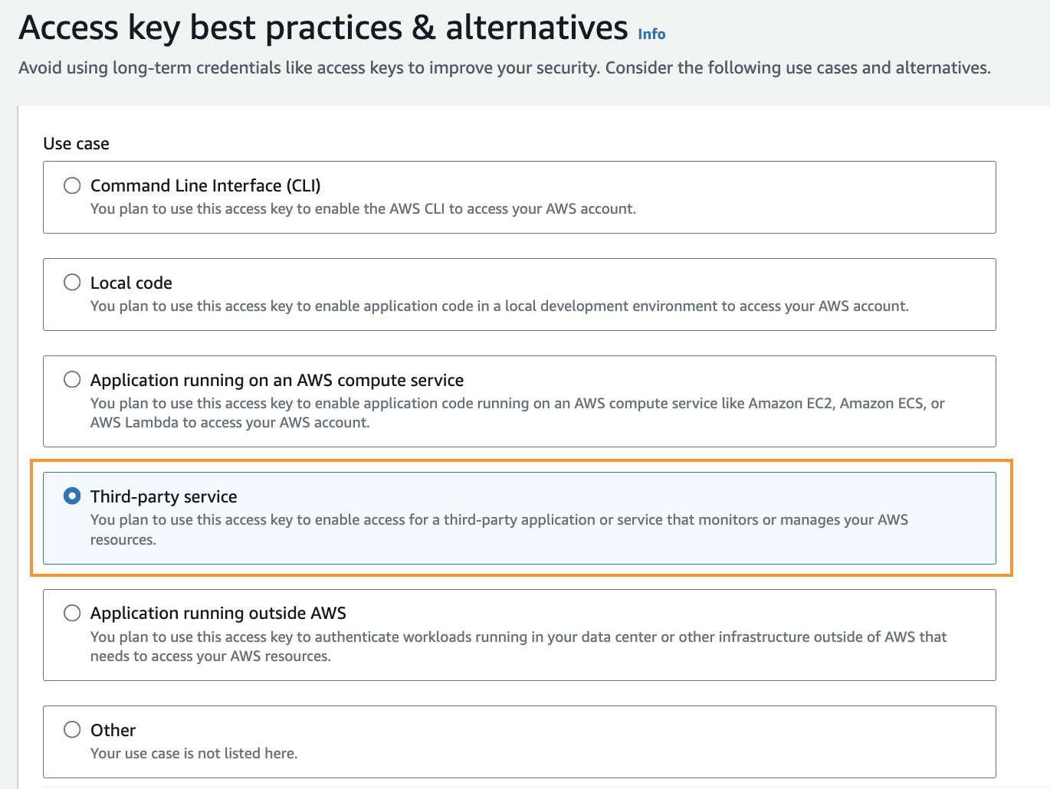Click the Other option description text
This screenshot has height=789, width=1050.
193,753
